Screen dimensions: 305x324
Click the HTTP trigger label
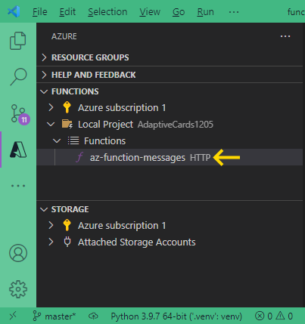tap(200, 158)
